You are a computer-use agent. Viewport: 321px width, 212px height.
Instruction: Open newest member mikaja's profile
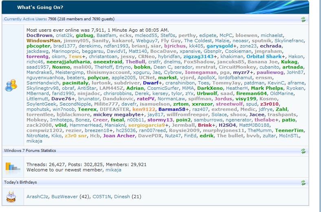[x=113, y=170]
